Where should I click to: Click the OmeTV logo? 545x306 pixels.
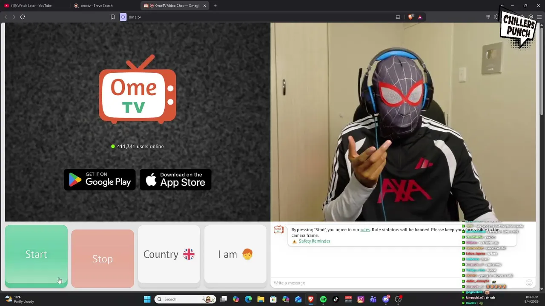138,90
